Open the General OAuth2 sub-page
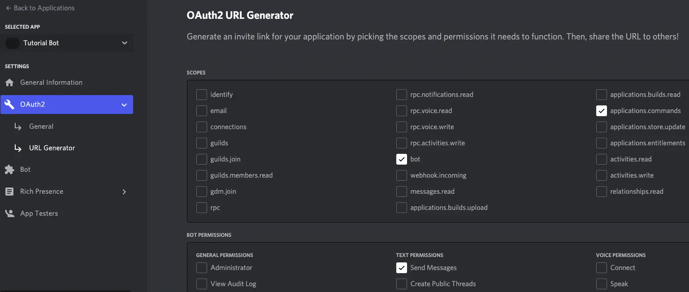Image resolution: width=689 pixels, height=292 pixels. pos(41,126)
